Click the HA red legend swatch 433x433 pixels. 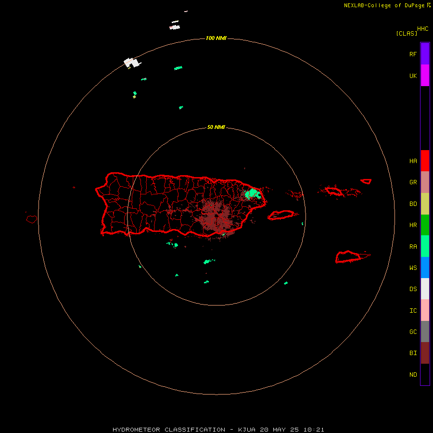point(425,161)
